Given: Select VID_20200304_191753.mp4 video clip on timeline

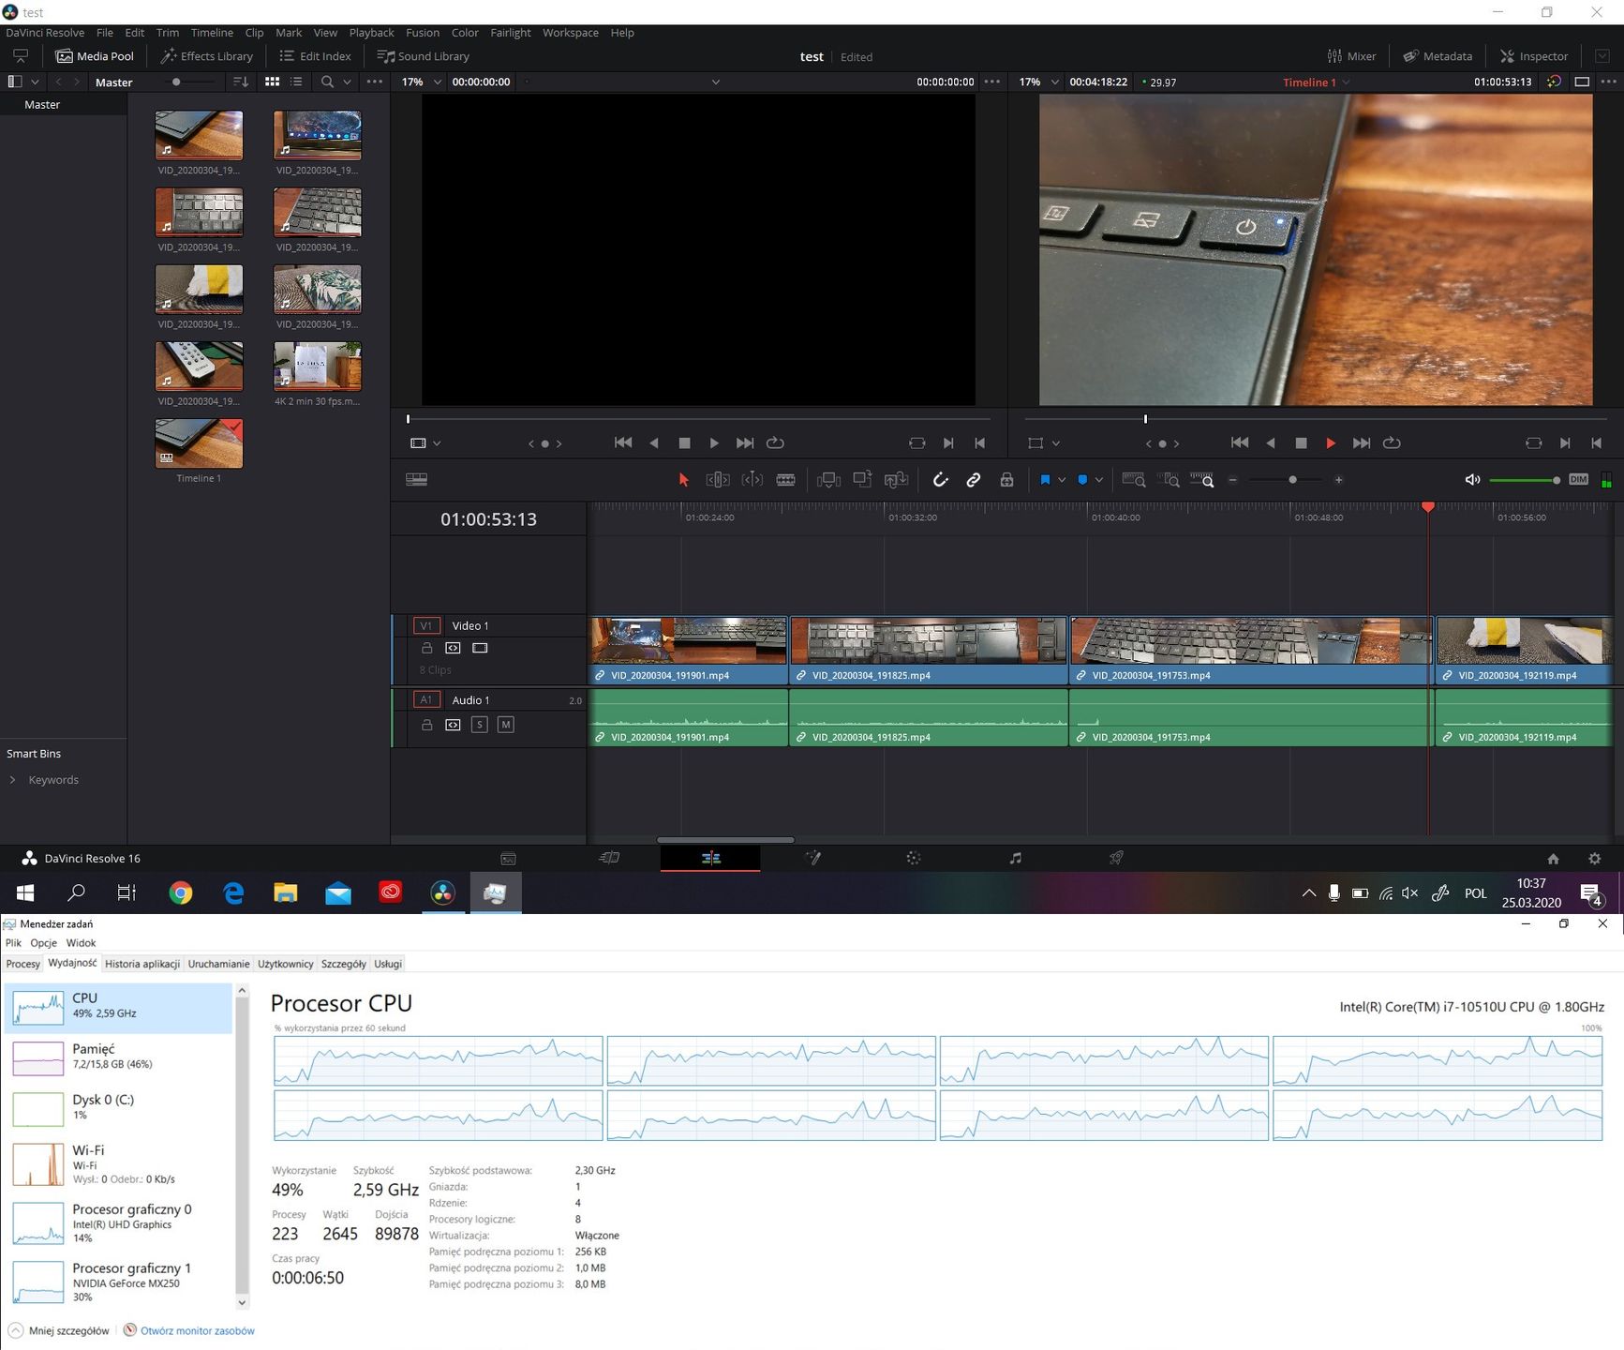Looking at the screenshot, I should coord(1251,650).
